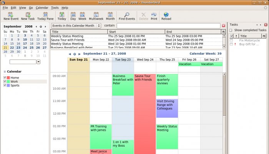Viewport: 269px width, 154px height.
Task: Sort events by Start column
Action: [136, 32]
